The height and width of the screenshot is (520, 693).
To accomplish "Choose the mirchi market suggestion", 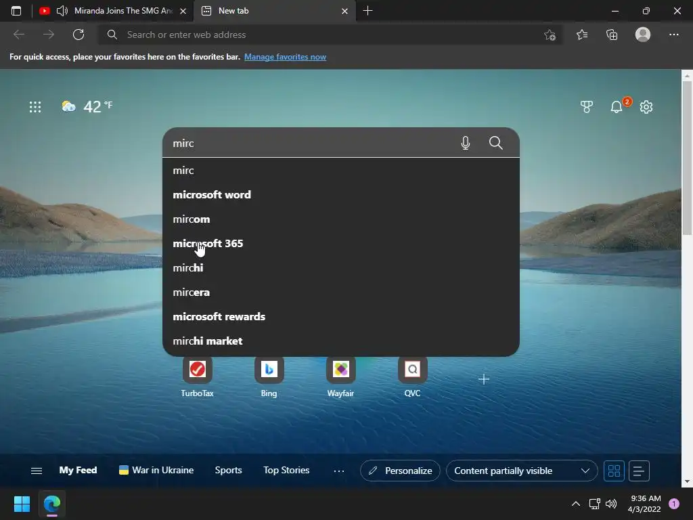I will tap(341, 341).
